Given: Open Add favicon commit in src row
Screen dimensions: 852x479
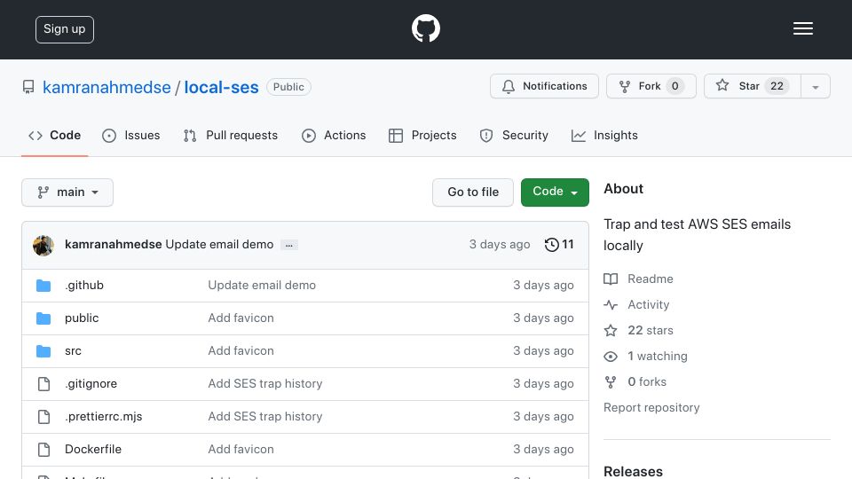Looking at the screenshot, I should point(241,351).
